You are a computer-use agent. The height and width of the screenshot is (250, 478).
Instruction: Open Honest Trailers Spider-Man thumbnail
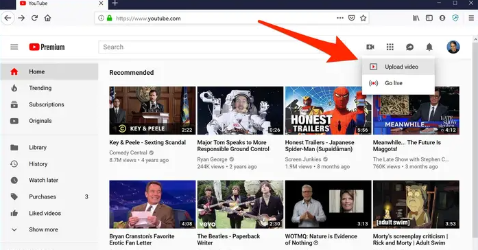point(328,111)
